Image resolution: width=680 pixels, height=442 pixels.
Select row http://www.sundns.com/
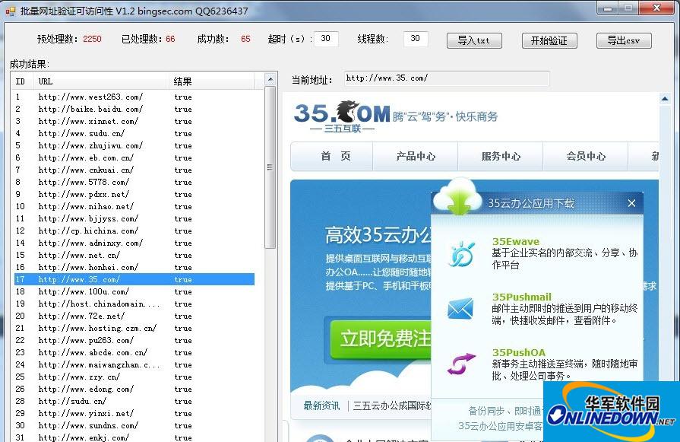(x=133, y=425)
